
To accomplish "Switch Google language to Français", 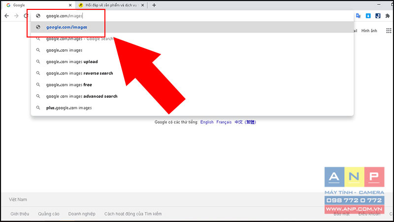I will point(224,122).
